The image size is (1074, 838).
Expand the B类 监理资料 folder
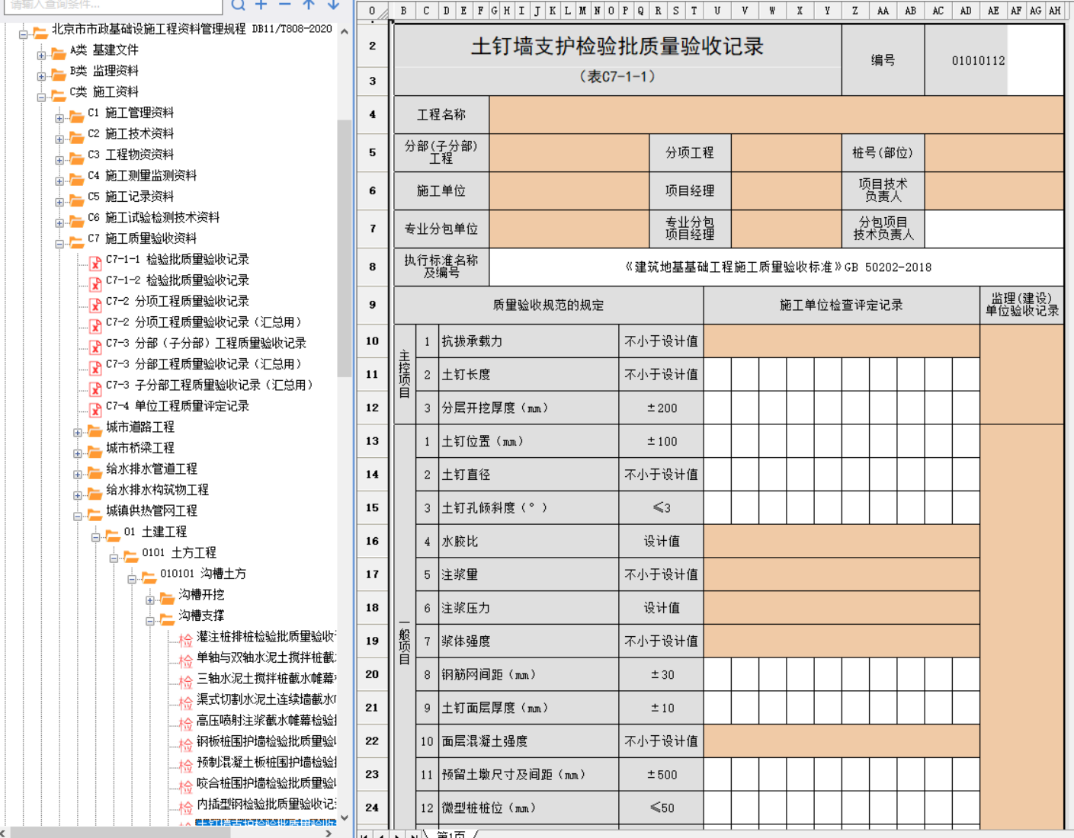41,75
